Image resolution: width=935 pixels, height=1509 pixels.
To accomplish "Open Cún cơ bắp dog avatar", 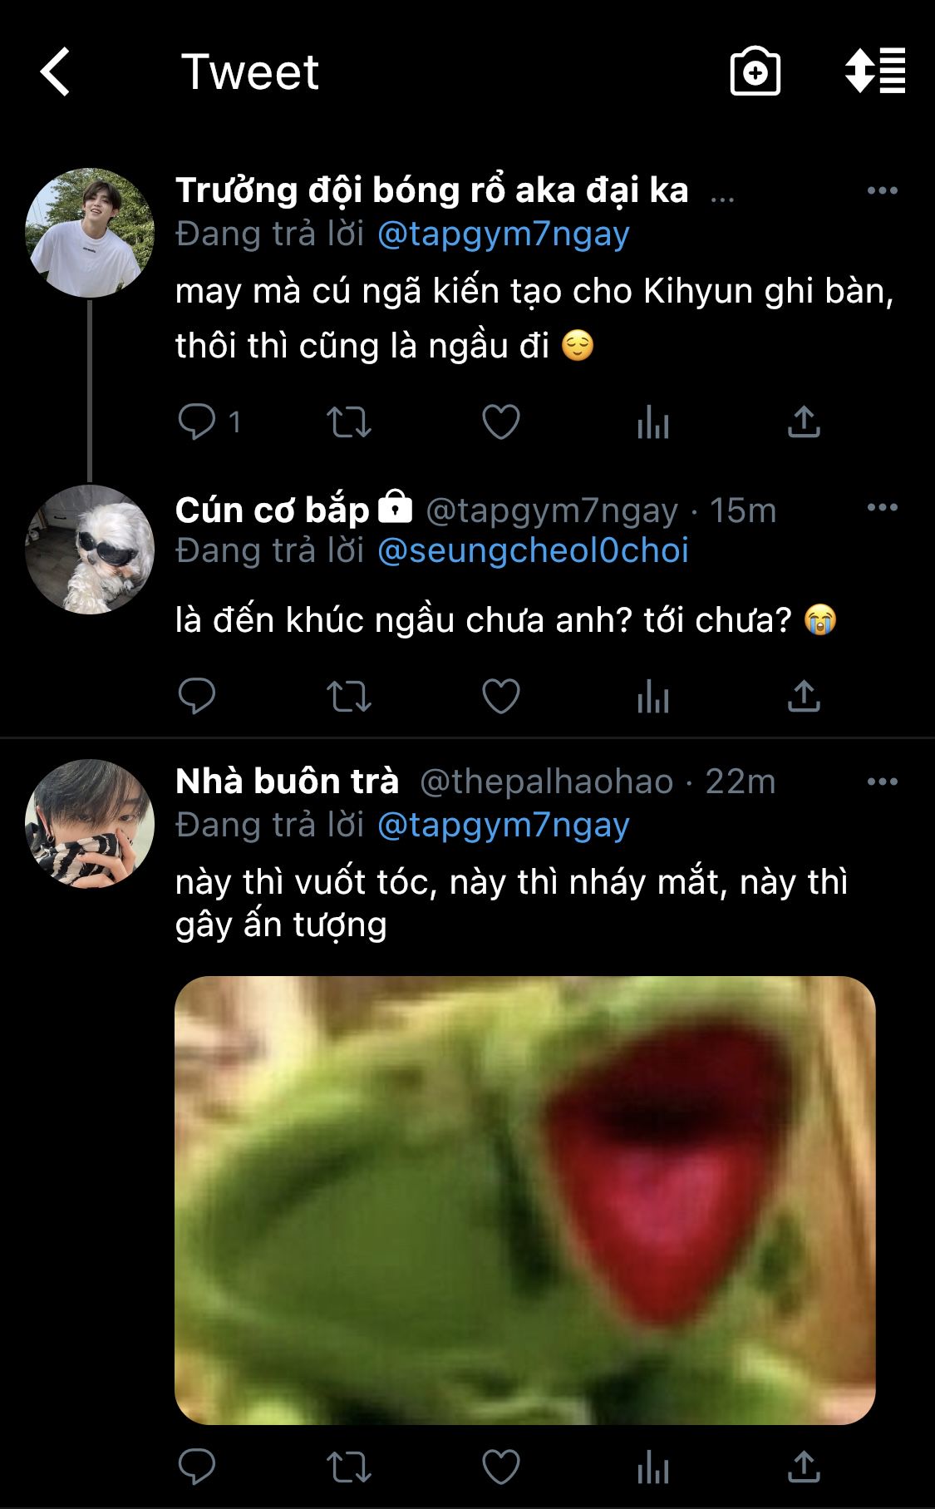I will [x=90, y=550].
